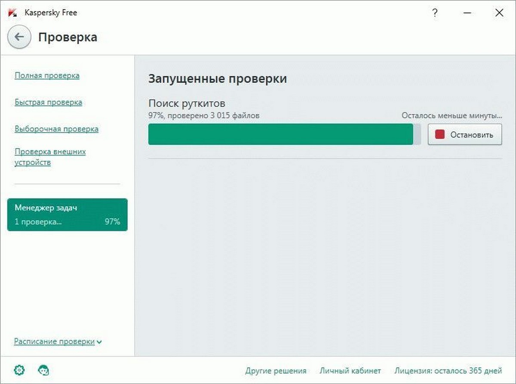Click the Проверка page title
The image size is (516, 384).
[68, 37]
